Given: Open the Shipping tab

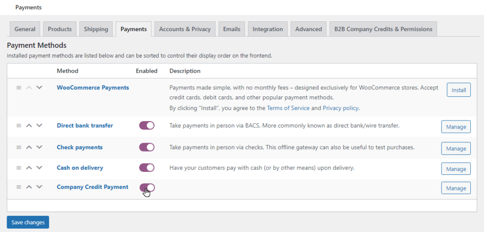Looking at the screenshot, I should coord(96,29).
